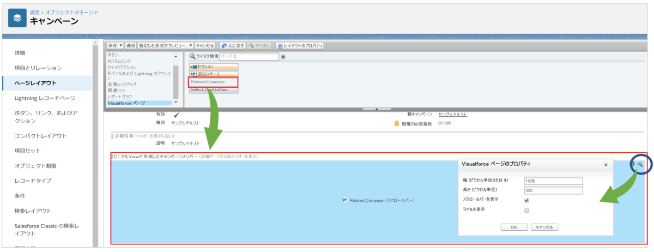Click the 元に戻す button label
This screenshot has width=654, height=252.
tap(236, 45)
